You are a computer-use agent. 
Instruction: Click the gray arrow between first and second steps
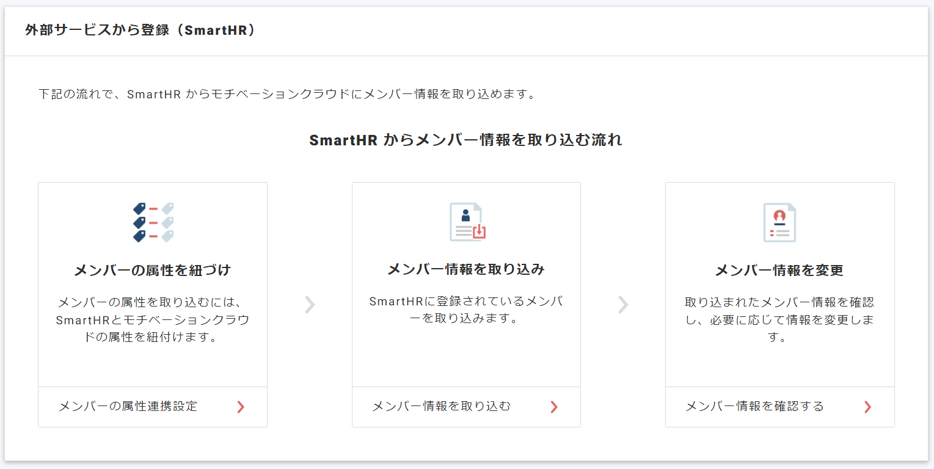[310, 305]
